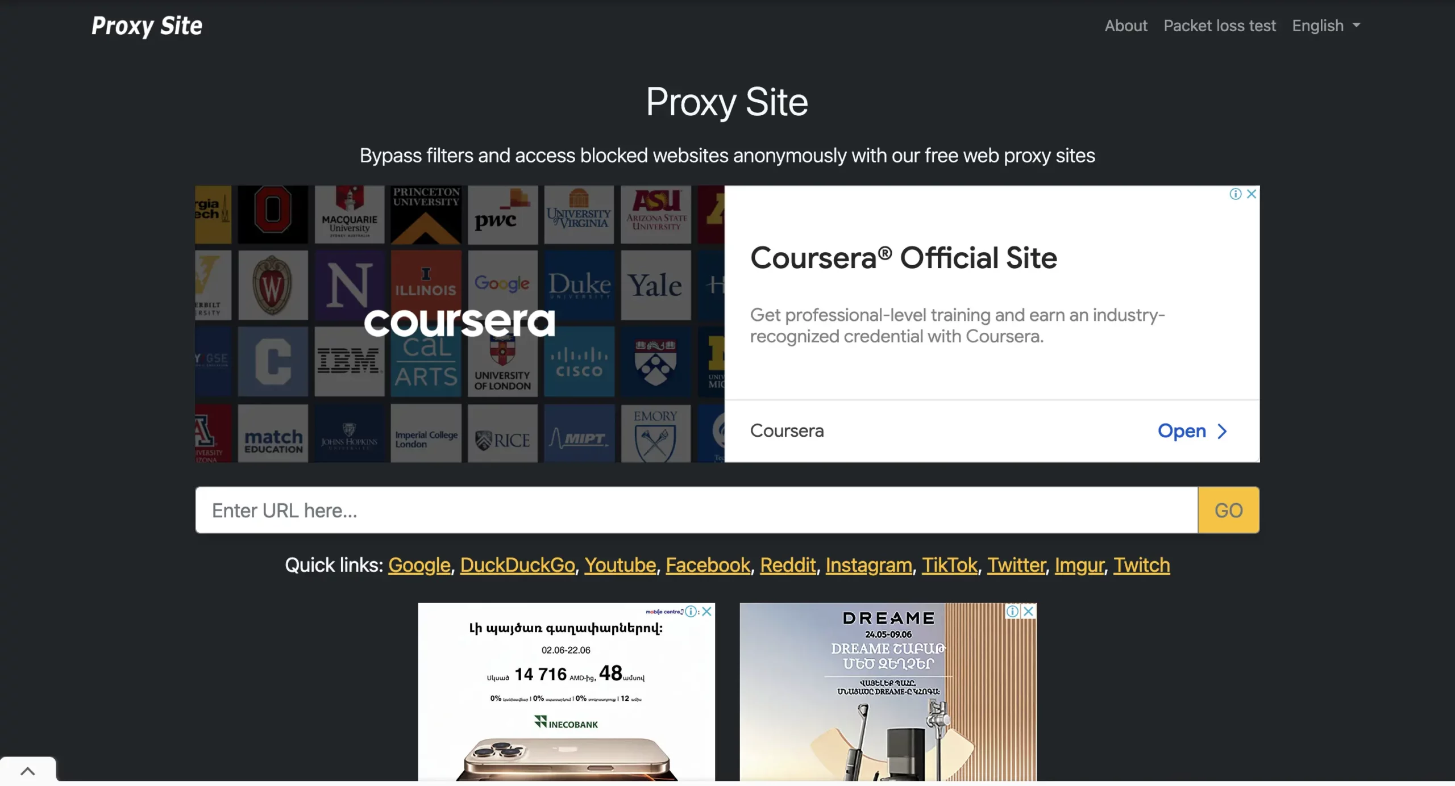Click the RICE logo tile in Coursera ad

click(x=502, y=433)
